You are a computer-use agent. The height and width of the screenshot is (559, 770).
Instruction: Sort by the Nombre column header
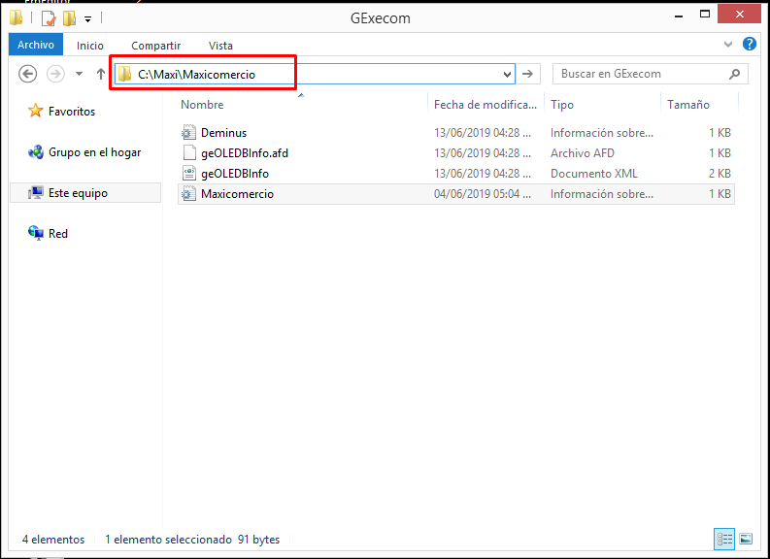tap(202, 105)
